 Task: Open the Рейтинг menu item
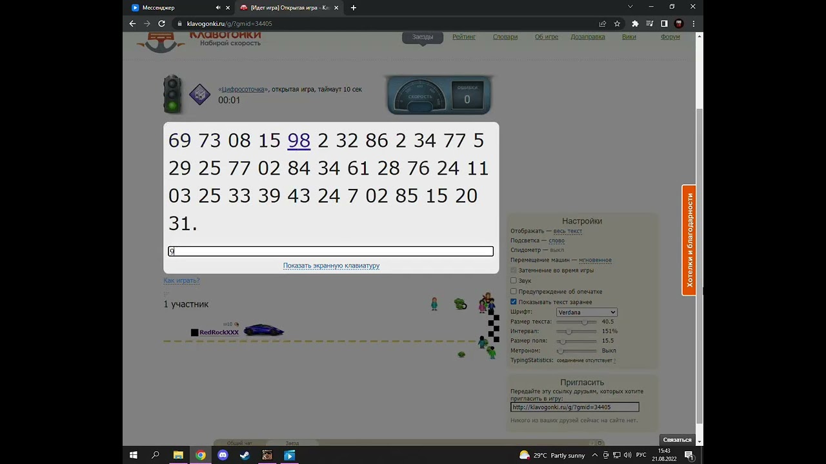464,37
